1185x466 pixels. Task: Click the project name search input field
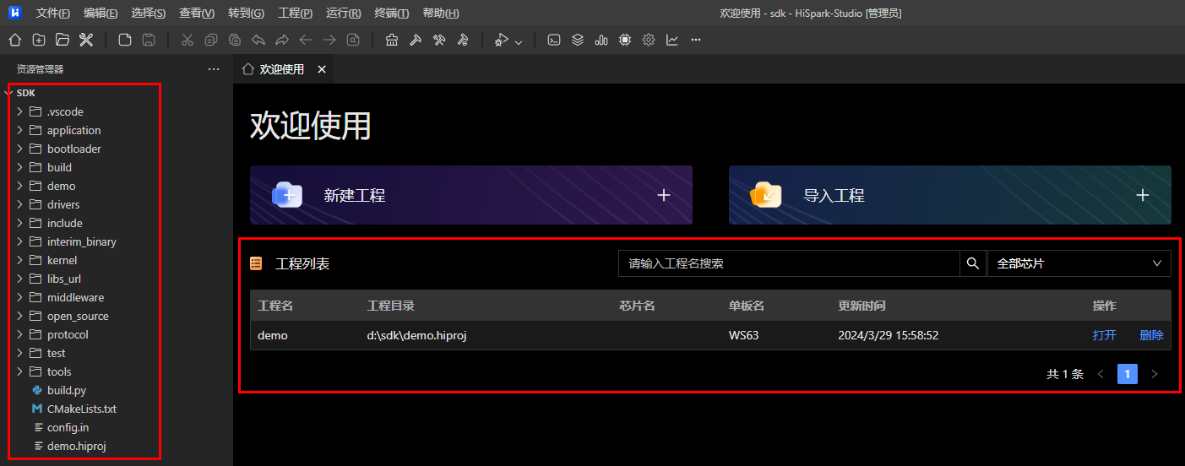789,263
